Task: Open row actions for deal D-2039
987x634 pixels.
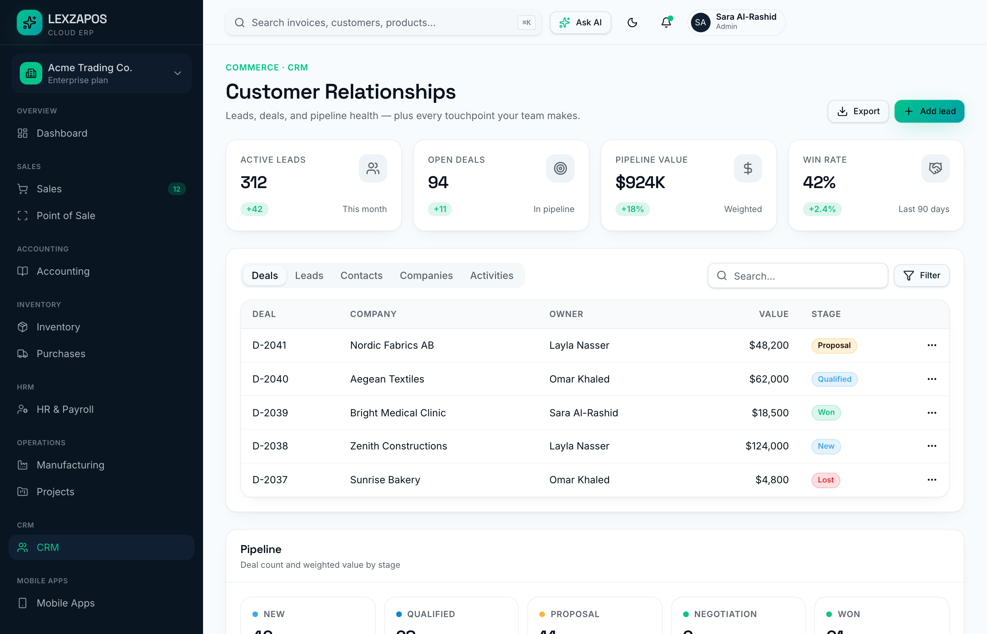Action: tap(932, 413)
